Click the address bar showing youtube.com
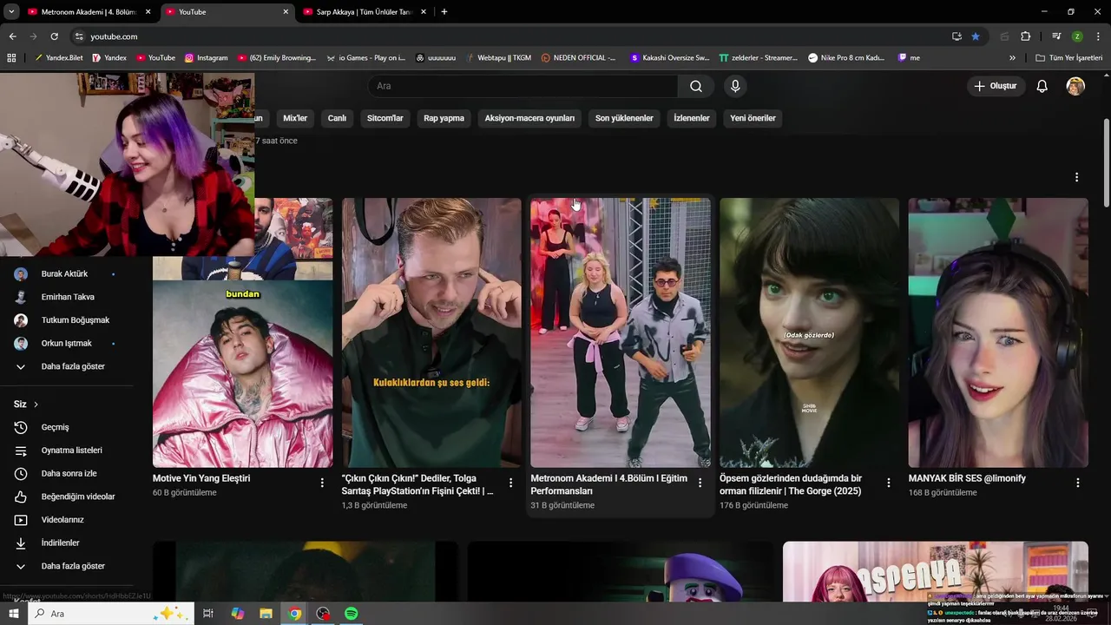This screenshot has height=625, width=1111. (512, 36)
